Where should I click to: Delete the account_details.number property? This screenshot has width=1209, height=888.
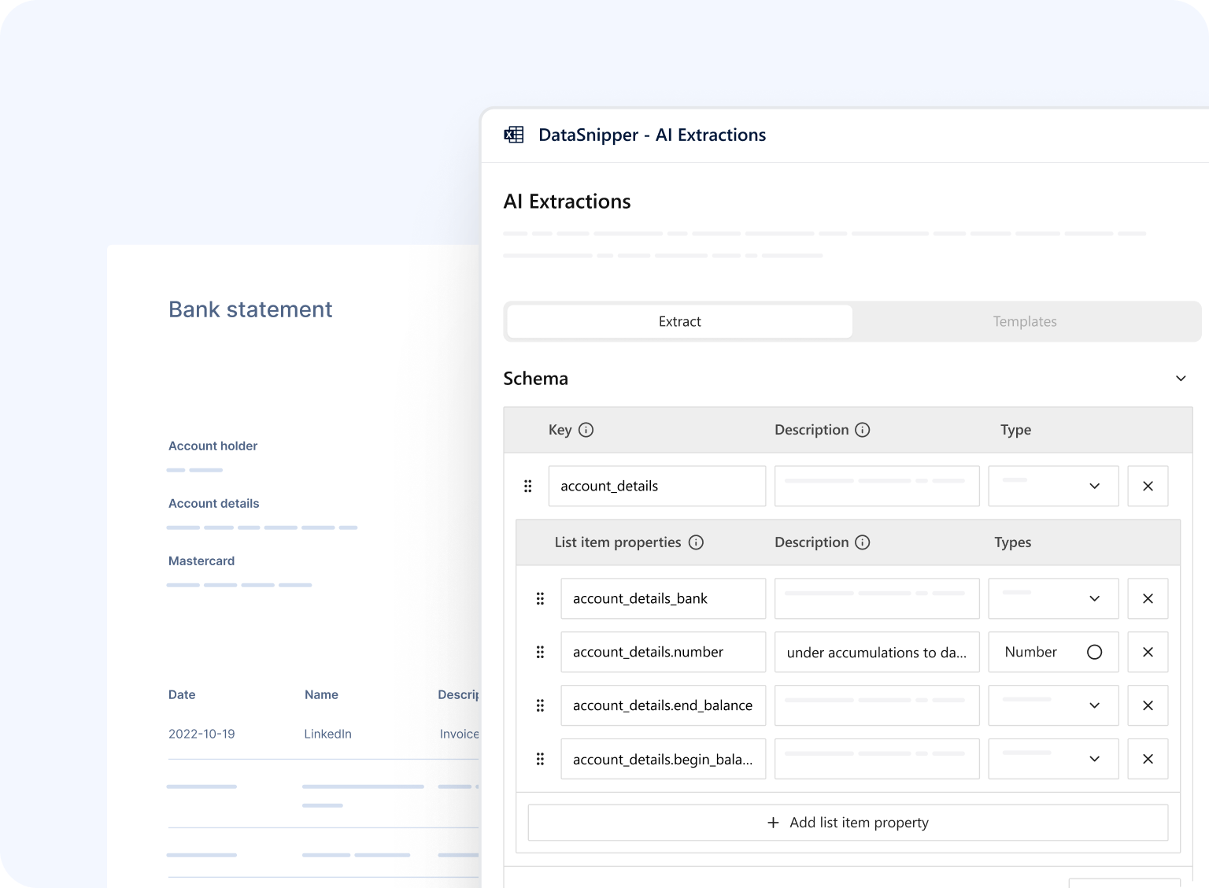point(1148,653)
